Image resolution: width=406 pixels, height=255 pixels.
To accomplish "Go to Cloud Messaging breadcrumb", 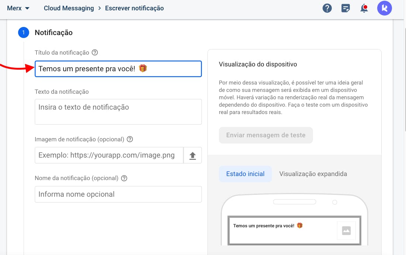I will [x=69, y=8].
